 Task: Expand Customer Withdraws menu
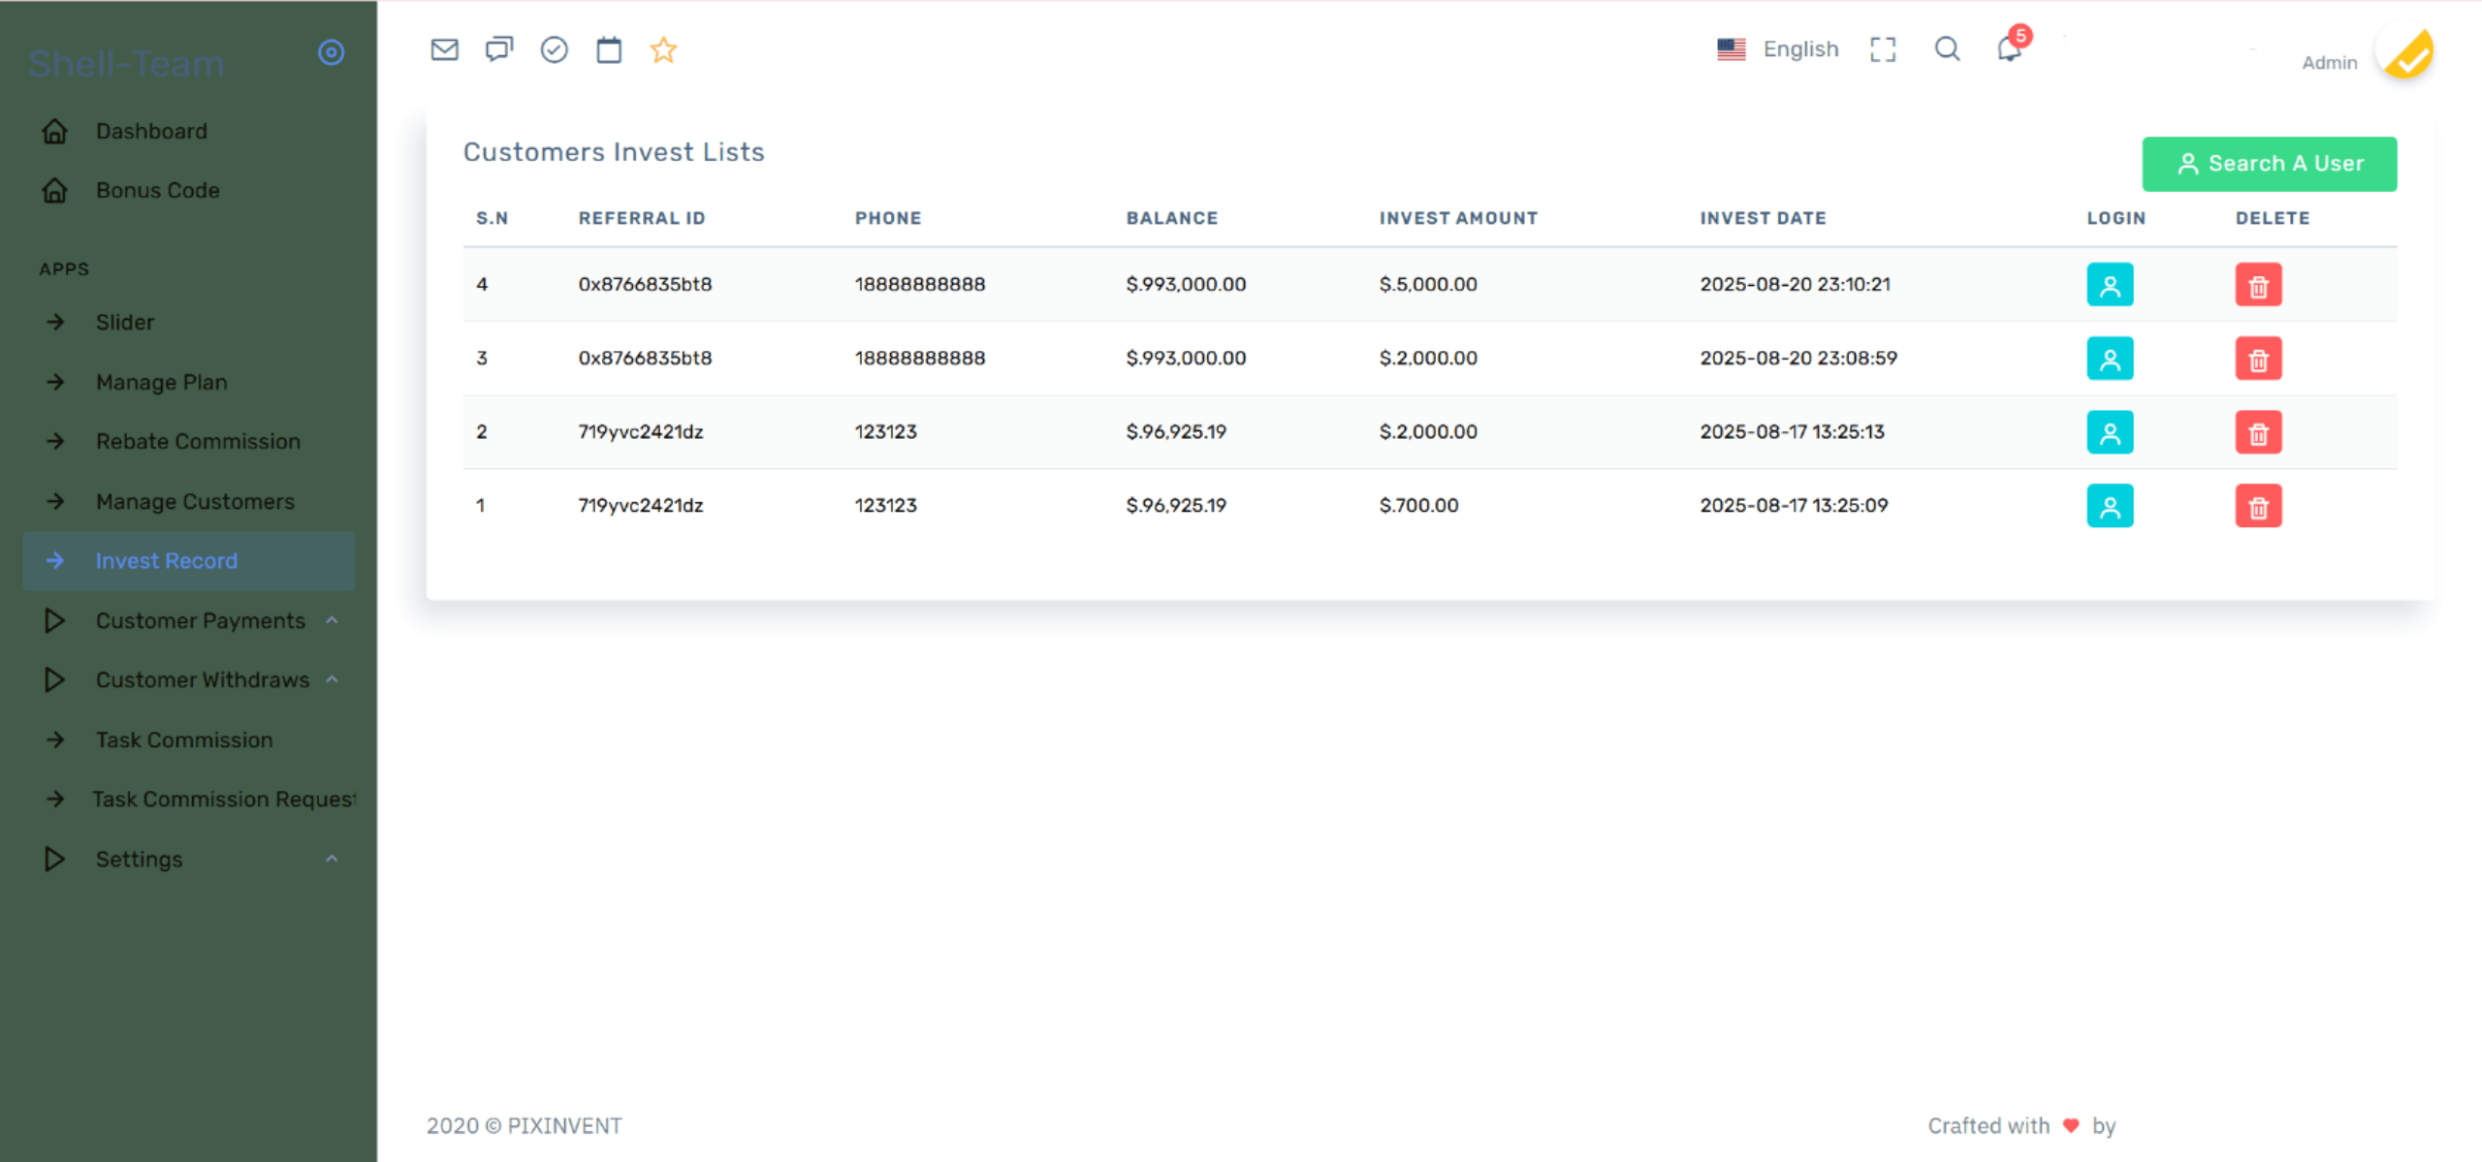(x=202, y=679)
